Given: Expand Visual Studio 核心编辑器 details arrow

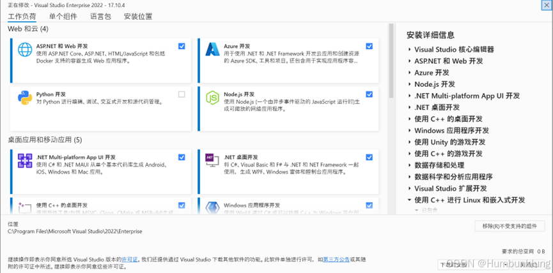Looking at the screenshot, I should [x=409, y=50].
